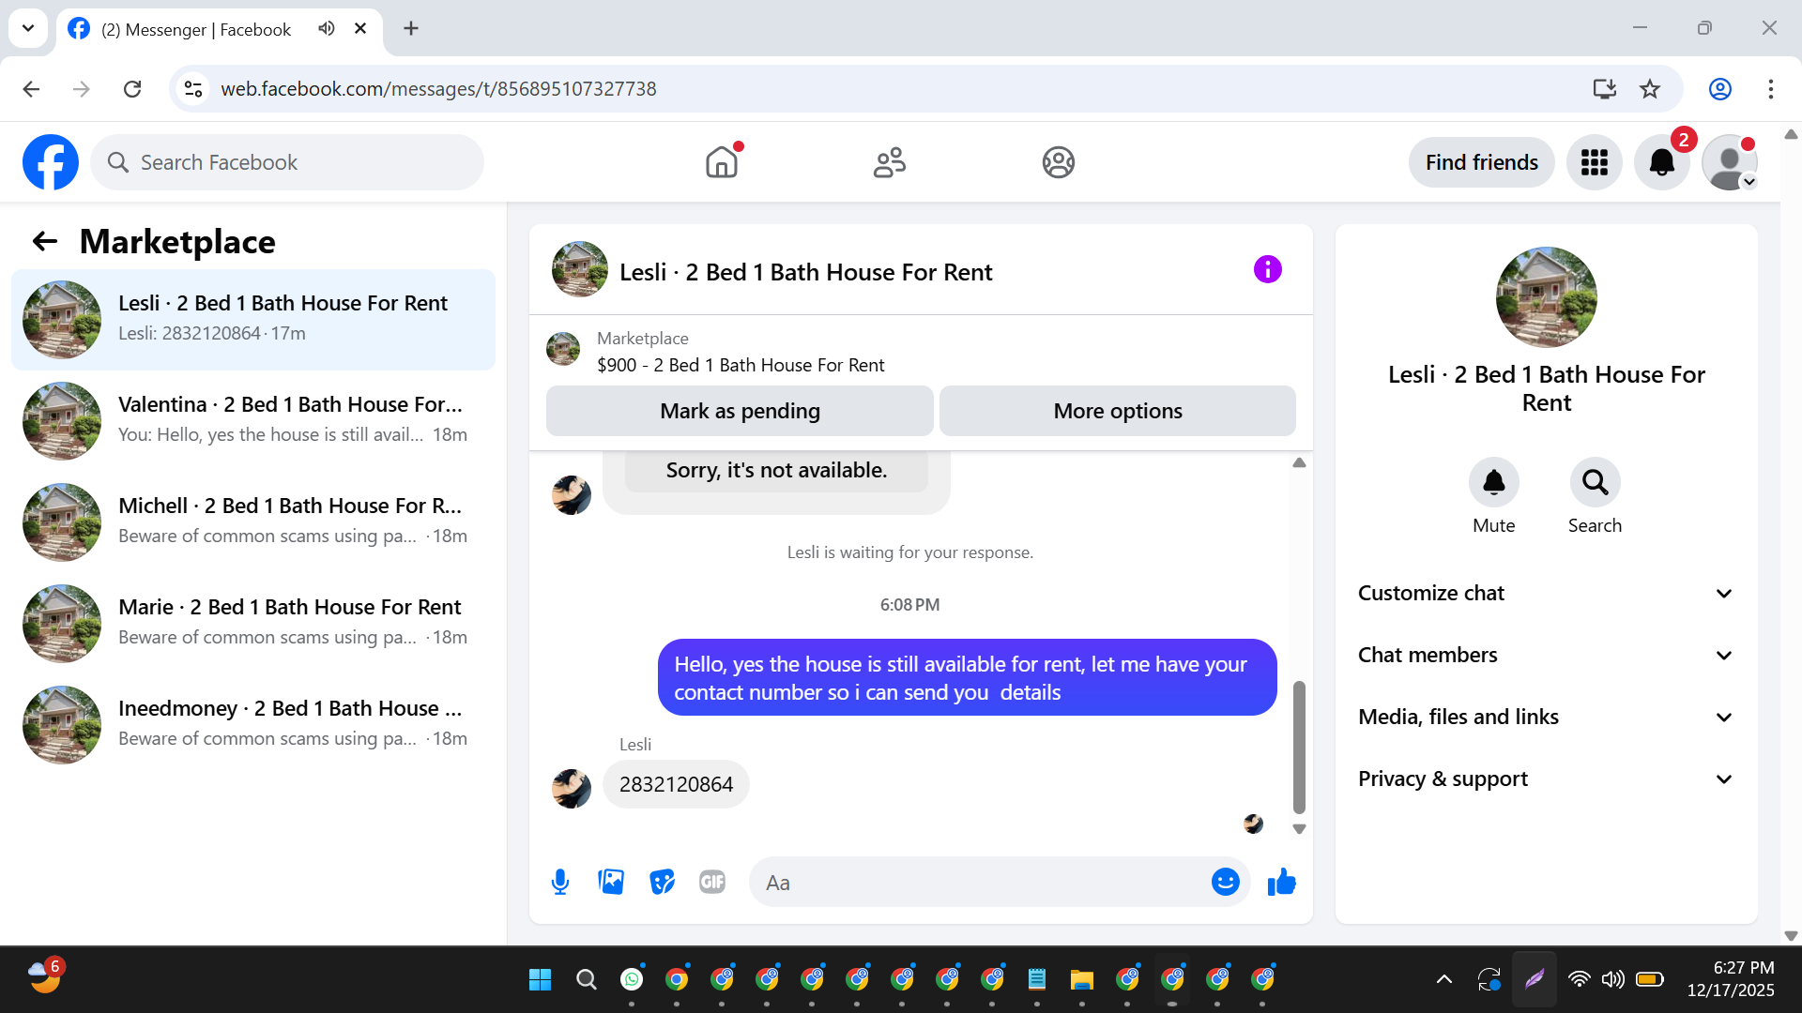This screenshot has width=1802, height=1013.
Task: Open the sticker picker icon
Action: (x=662, y=882)
